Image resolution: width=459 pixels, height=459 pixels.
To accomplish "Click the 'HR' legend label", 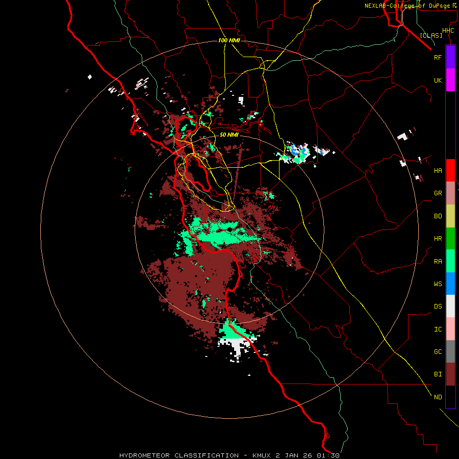I will (x=438, y=239).
